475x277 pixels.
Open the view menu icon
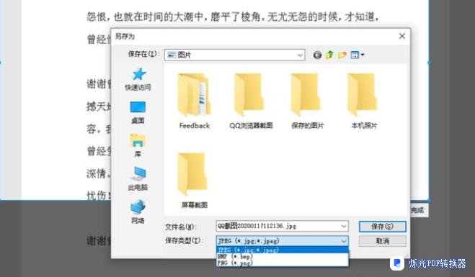[x=358, y=55]
